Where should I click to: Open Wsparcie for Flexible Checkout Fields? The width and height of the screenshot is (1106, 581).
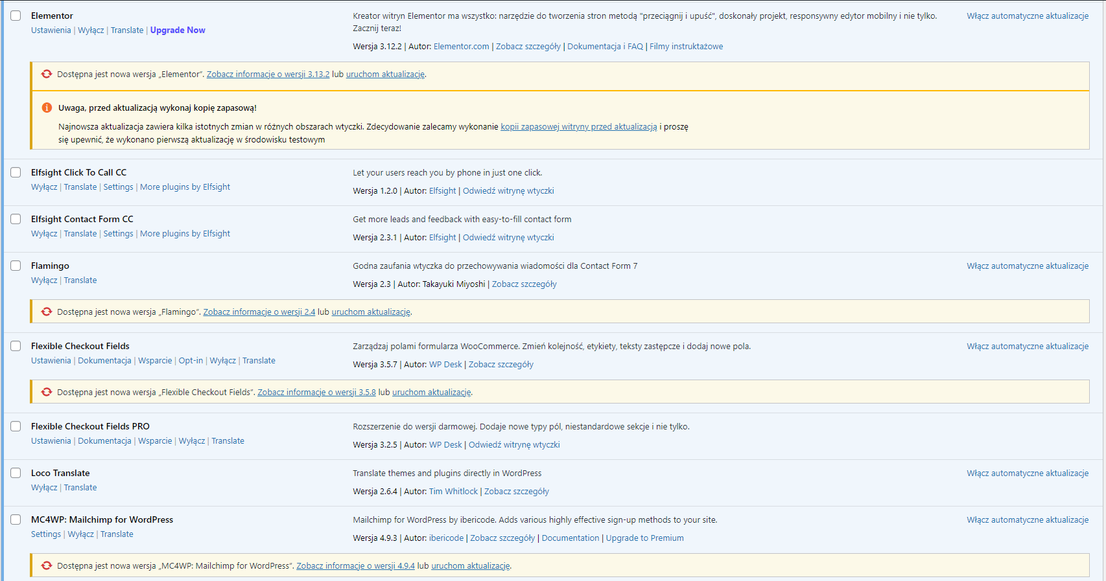[155, 360]
